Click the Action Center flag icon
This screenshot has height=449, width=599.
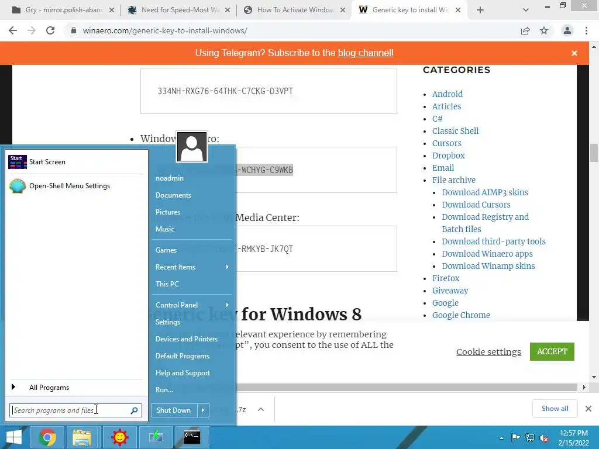pyautogui.click(x=515, y=438)
